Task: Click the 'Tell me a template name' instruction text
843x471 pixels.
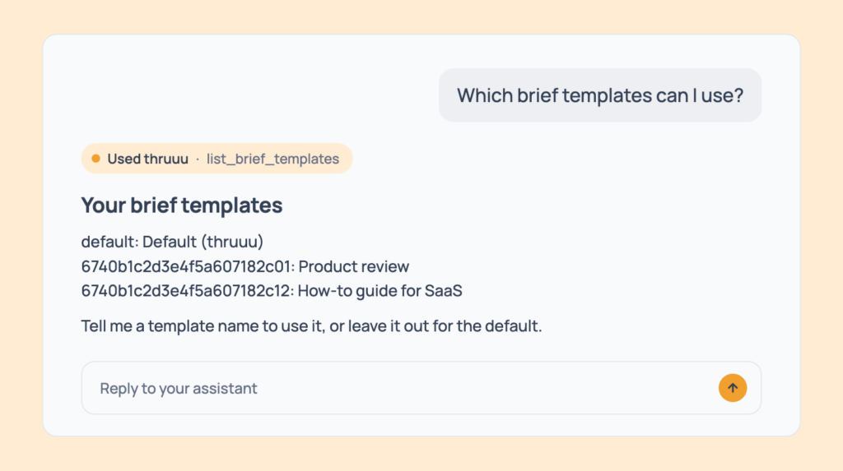Action: pos(311,326)
